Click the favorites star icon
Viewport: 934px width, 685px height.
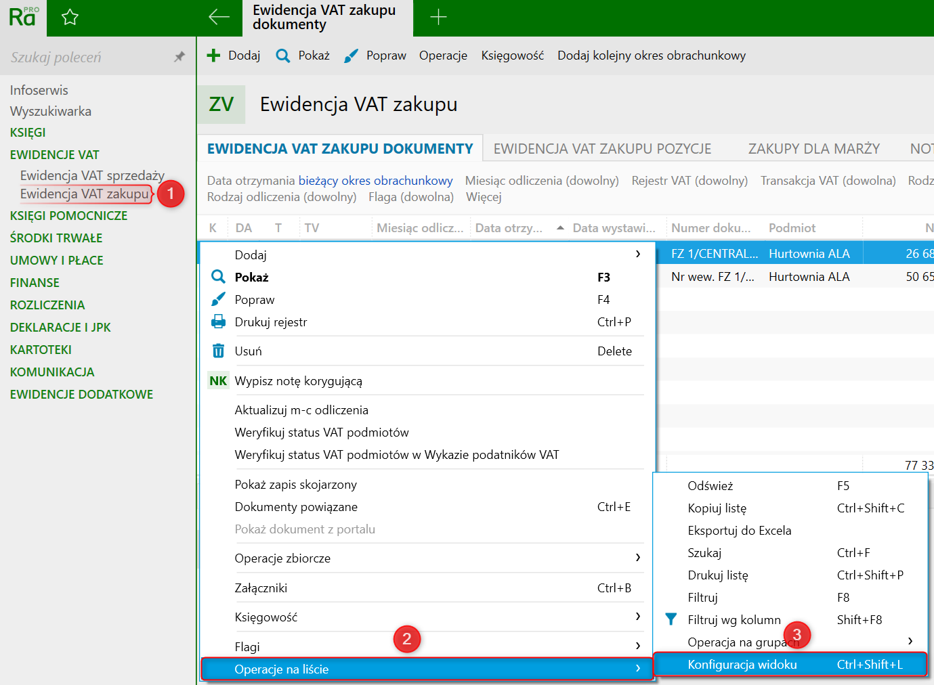pyautogui.click(x=70, y=18)
